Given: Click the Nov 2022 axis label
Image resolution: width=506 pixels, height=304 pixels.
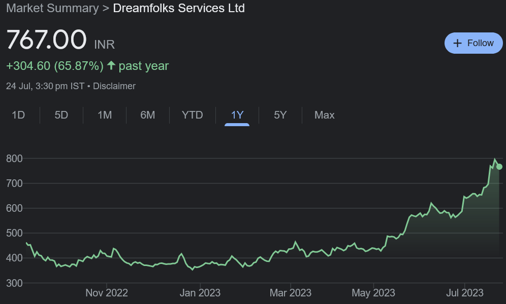Looking at the screenshot, I should point(107,293).
